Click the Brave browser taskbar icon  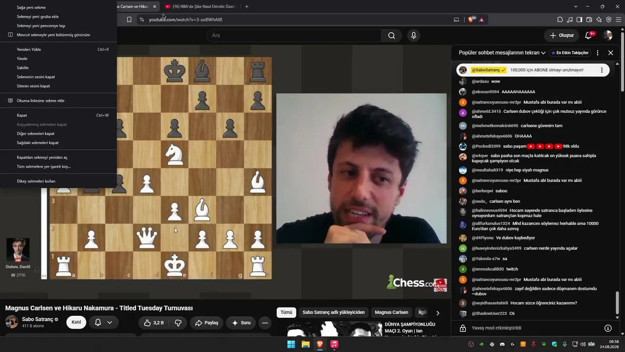pyautogui.click(x=320, y=344)
